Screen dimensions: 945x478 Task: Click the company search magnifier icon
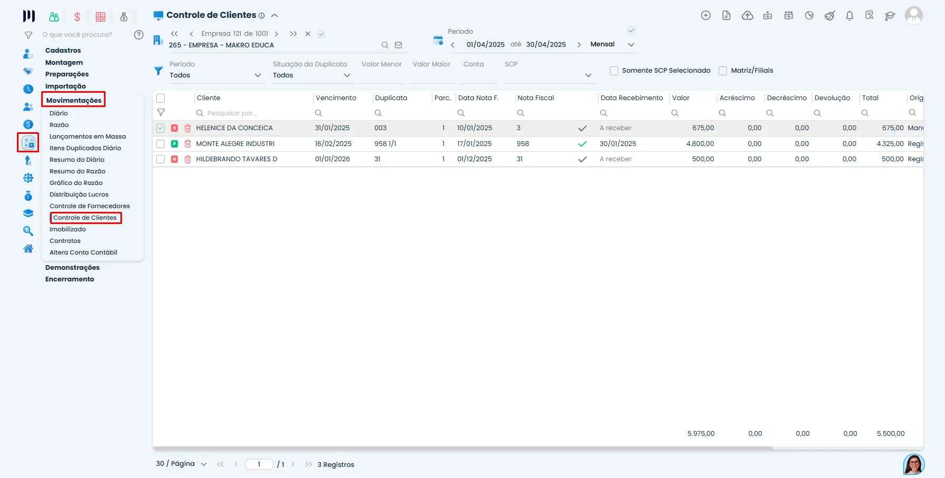click(x=385, y=45)
